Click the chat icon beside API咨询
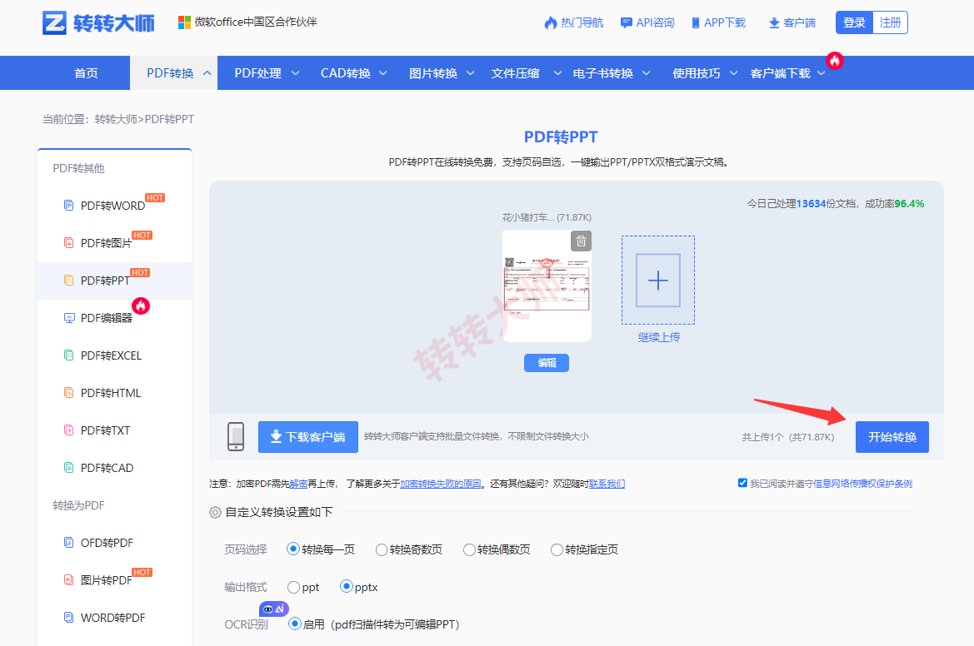Viewport: 974px width, 646px height. pos(627,23)
